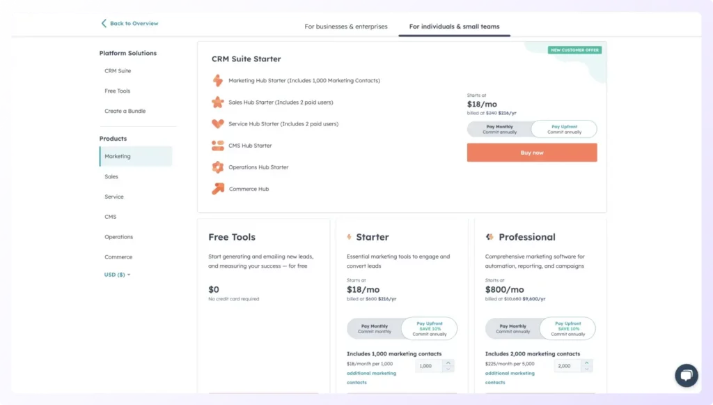Click Sales Hub Starter includes 2 paid users text

pos(281,102)
